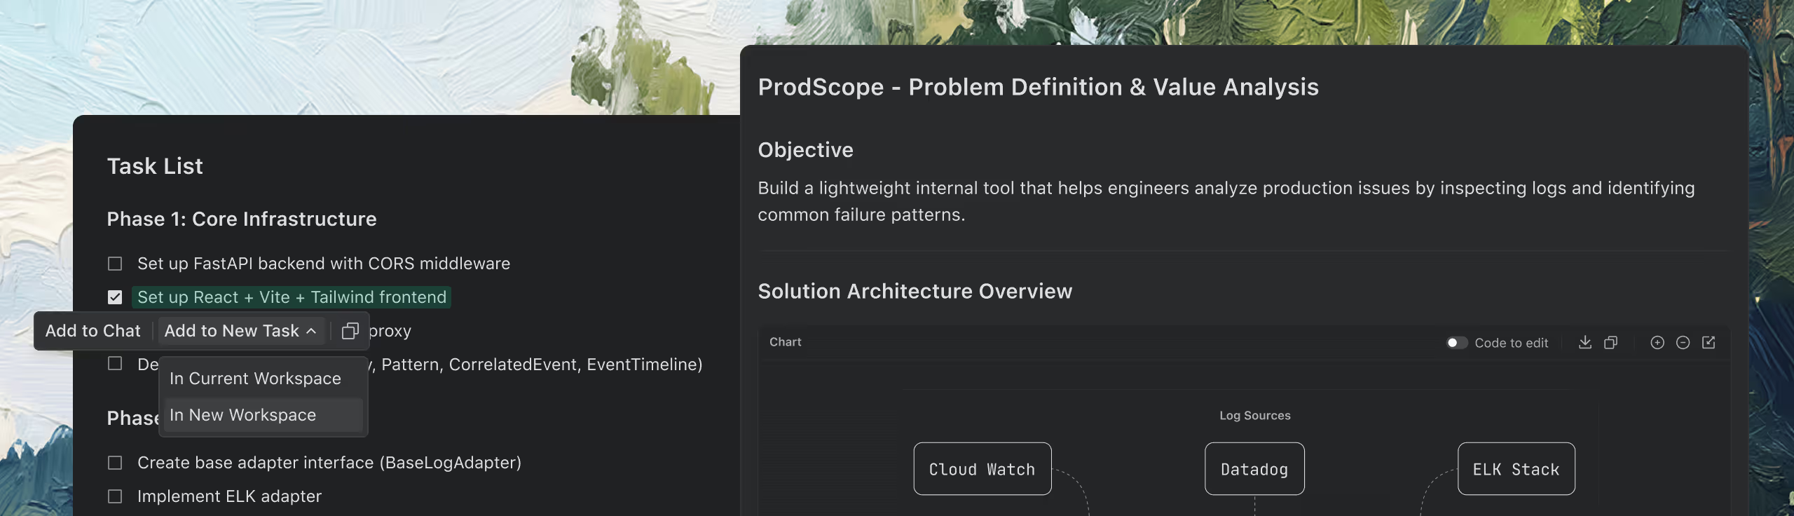
Task: Check the Implement ELK adapter task
Action: [x=115, y=496]
